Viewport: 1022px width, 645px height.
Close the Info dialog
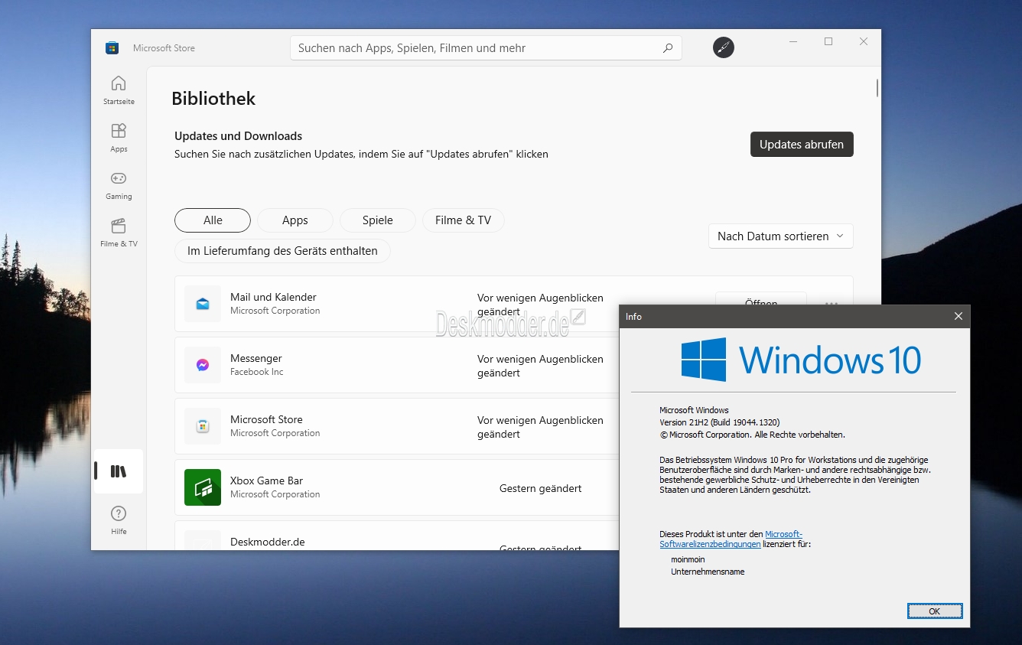(959, 316)
